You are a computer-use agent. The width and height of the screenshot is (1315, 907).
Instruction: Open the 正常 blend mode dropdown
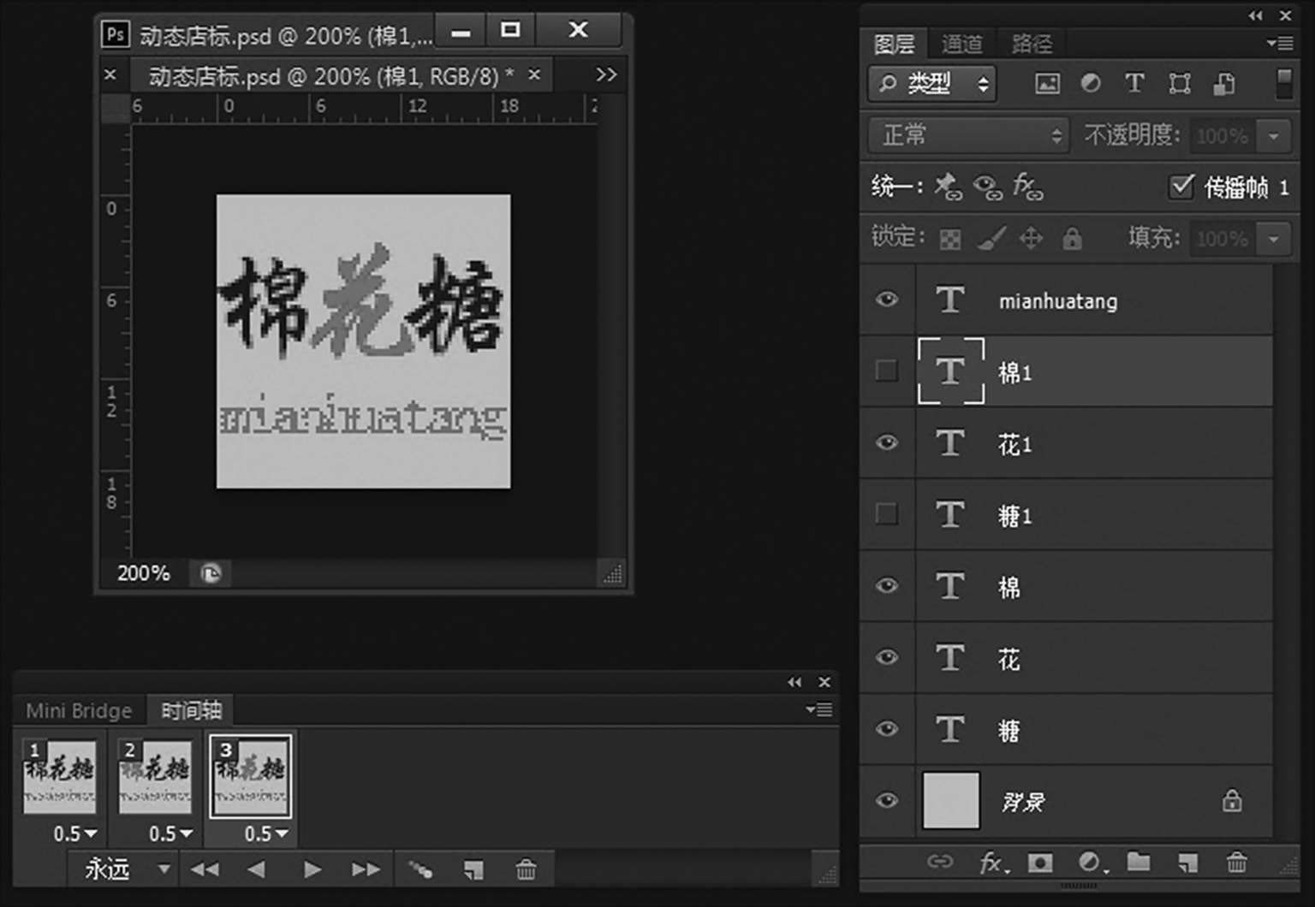point(969,135)
